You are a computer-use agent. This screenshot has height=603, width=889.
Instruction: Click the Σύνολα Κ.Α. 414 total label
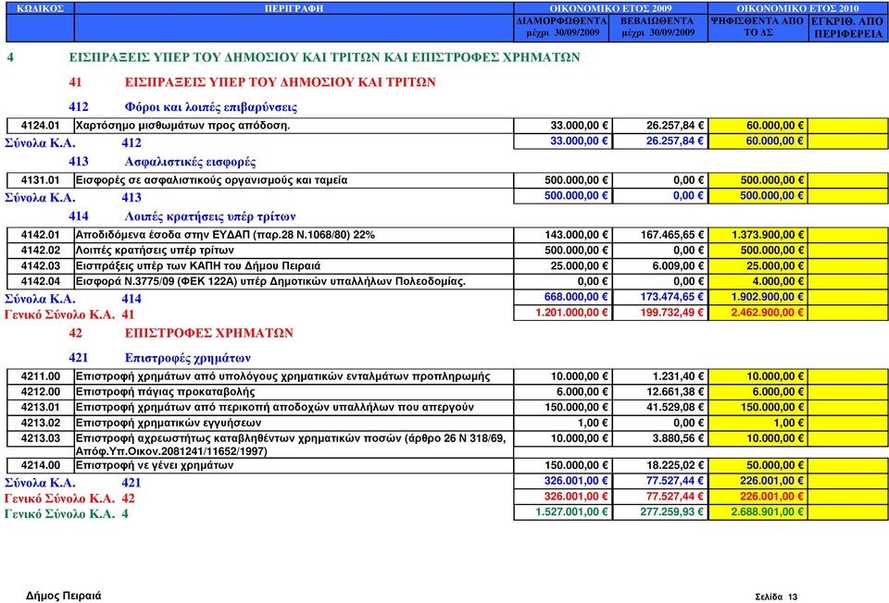[x=73, y=299]
